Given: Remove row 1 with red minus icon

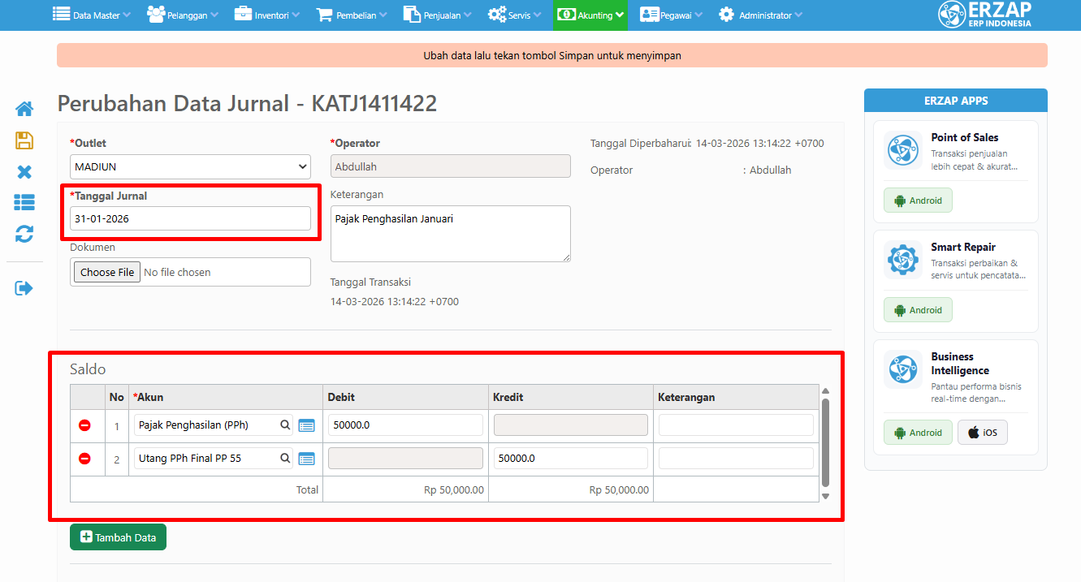Looking at the screenshot, I should tap(84, 425).
